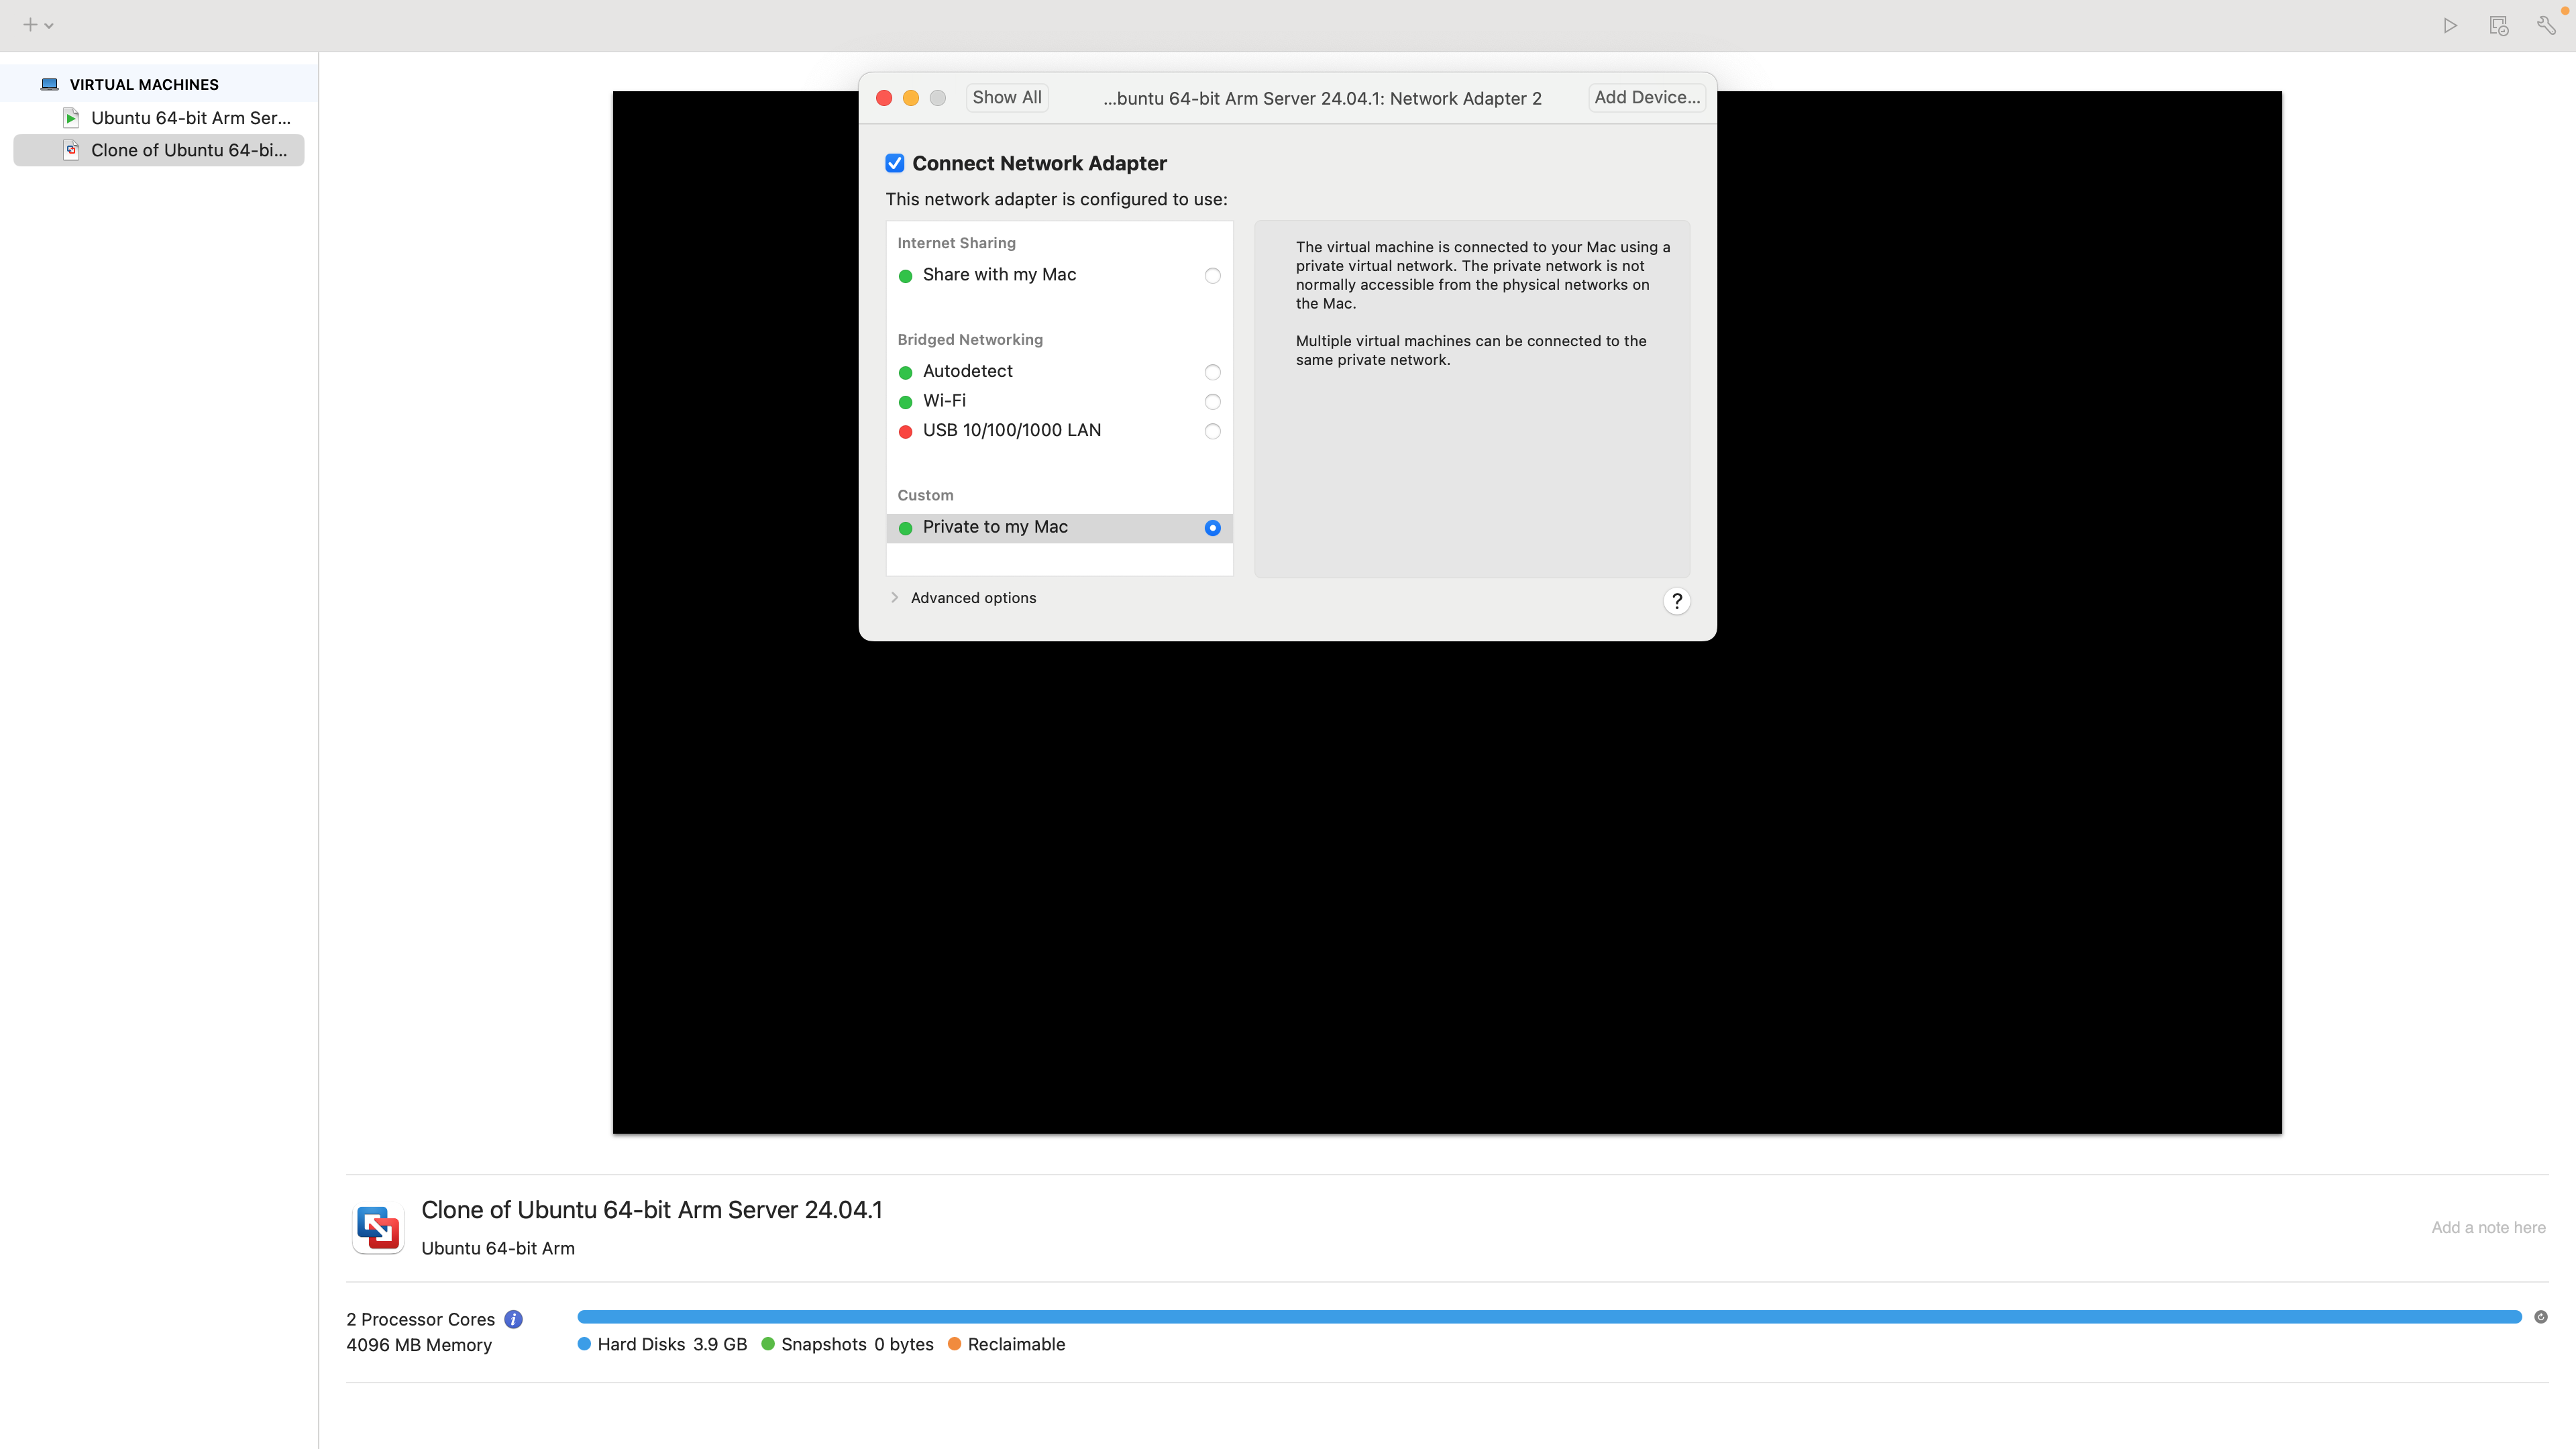The height and width of the screenshot is (1449, 2576).
Task: Click the Virtual Machines laptop icon in the sidebar
Action: coord(49,84)
